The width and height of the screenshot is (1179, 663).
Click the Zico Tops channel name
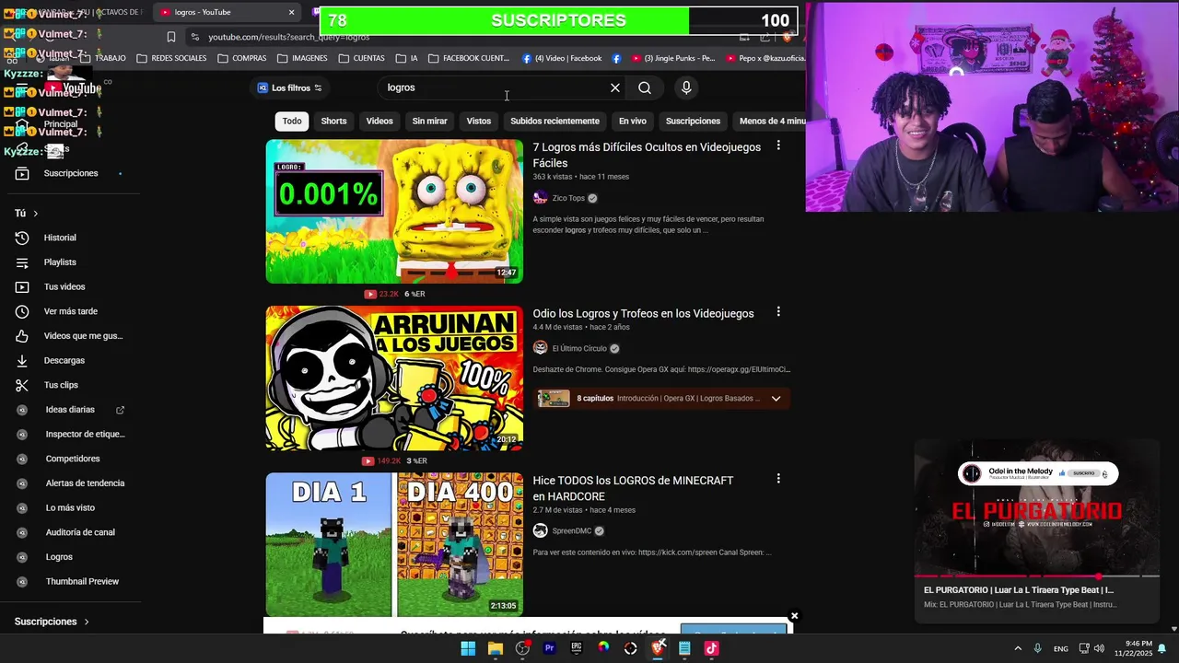(568, 198)
